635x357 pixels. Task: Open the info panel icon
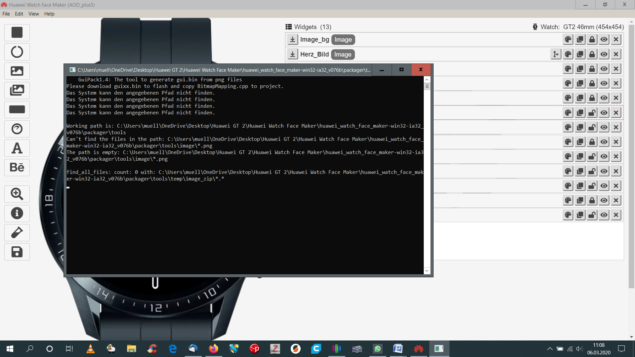tap(17, 213)
